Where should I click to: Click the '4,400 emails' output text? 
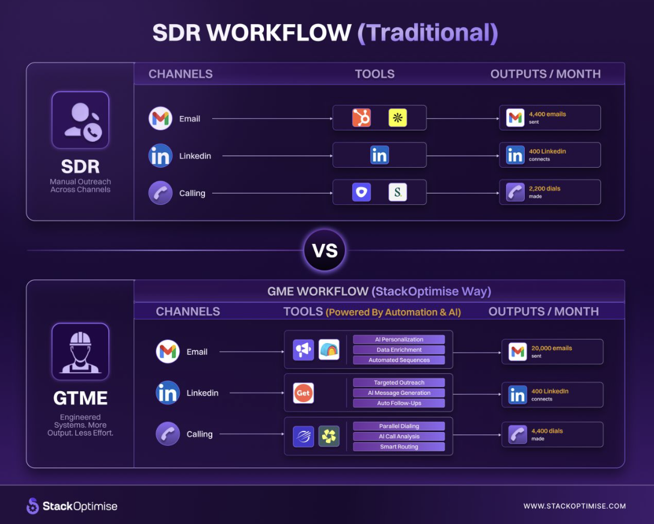[x=547, y=114]
